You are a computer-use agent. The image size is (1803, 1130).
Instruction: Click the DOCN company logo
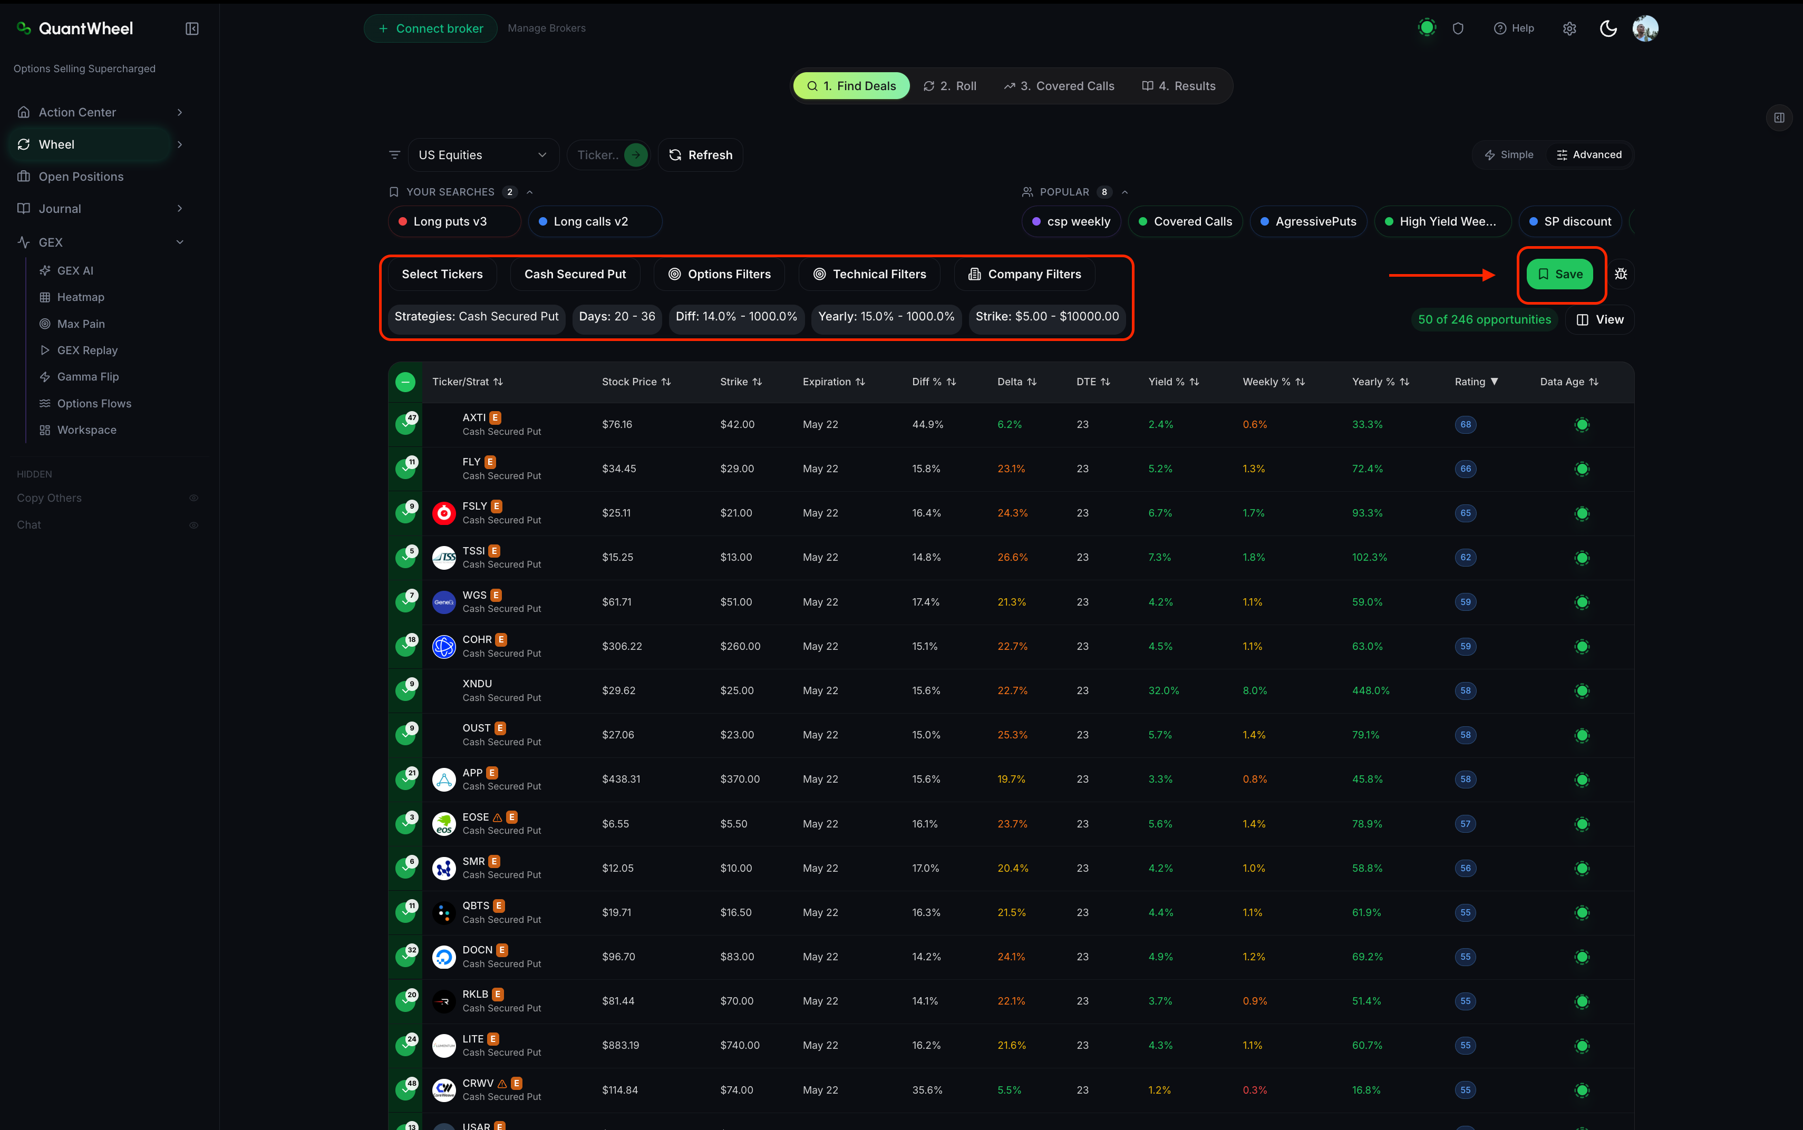[444, 957]
